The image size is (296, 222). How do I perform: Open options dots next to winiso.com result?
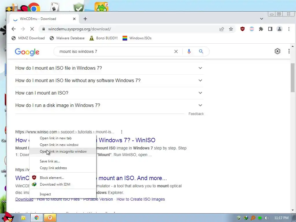tap(122, 132)
